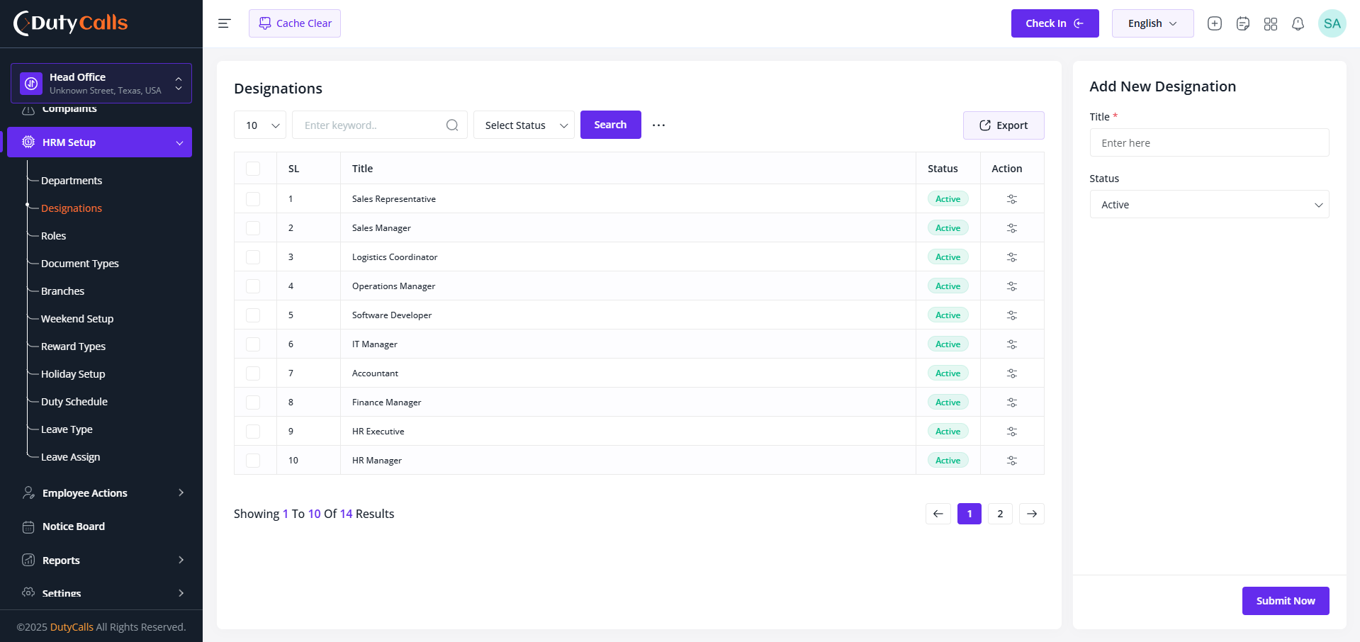The image size is (1360, 642).
Task: Go to Leave Type menu item
Action: coord(67,429)
